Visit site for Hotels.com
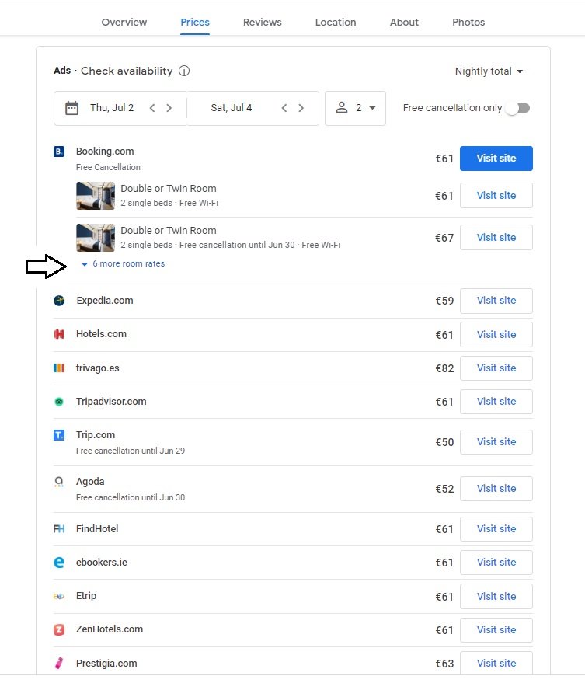This screenshot has height=683, width=585. 496,335
